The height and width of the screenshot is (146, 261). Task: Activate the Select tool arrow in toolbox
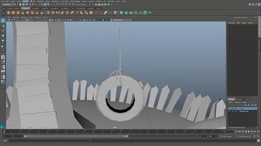click(x=3, y=21)
